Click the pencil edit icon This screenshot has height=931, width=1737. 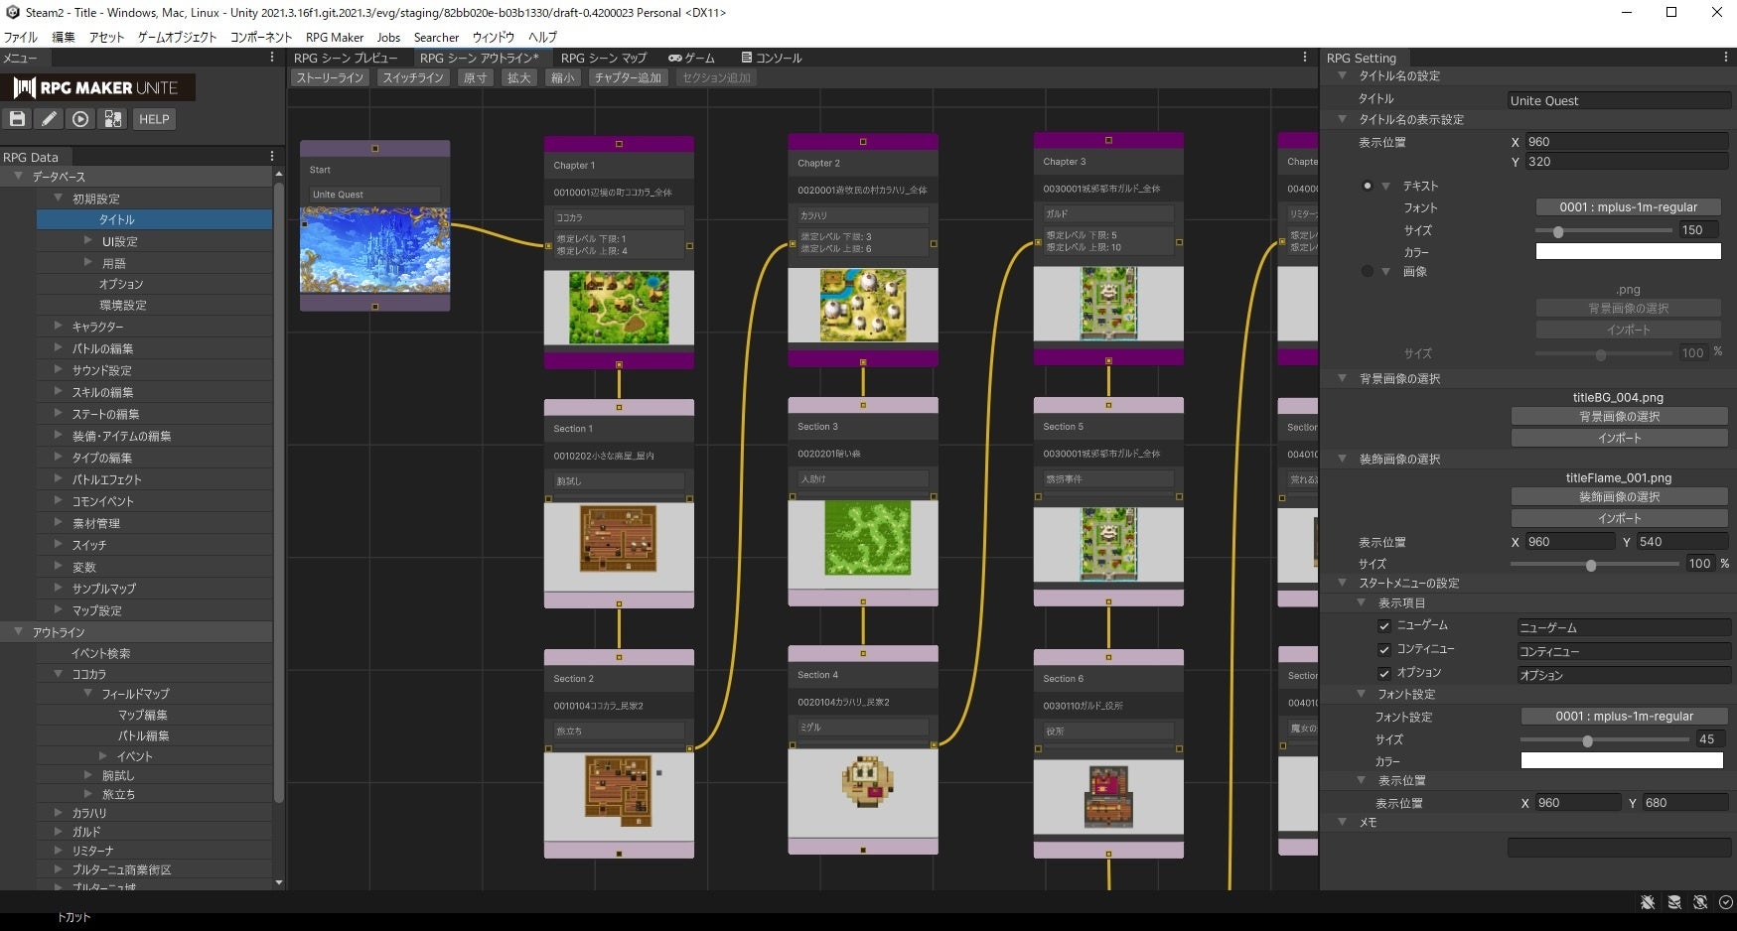pyautogui.click(x=49, y=119)
